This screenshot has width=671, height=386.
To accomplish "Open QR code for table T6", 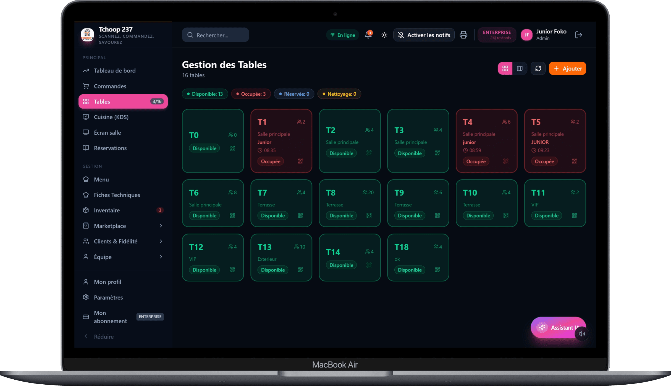I will [232, 215].
